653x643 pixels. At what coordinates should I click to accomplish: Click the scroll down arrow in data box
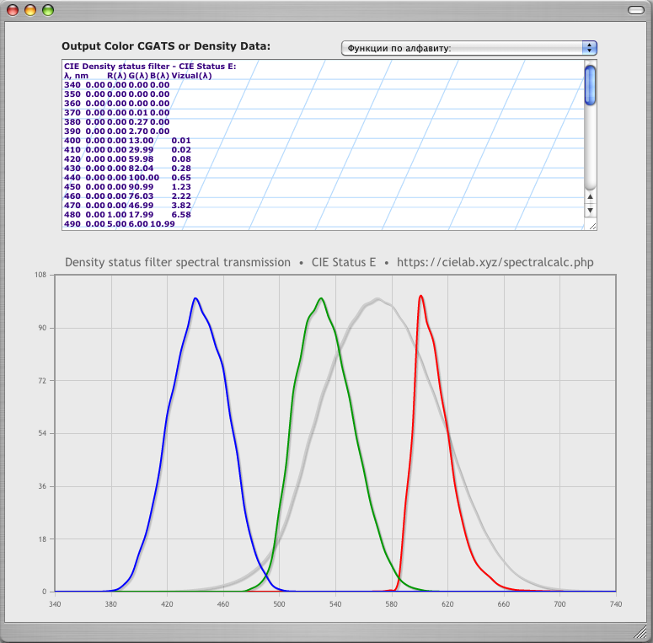(x=590, y=211)
